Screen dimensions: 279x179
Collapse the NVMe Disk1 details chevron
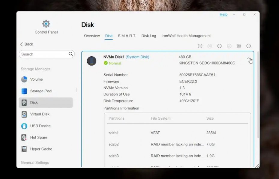coord(249,59)
